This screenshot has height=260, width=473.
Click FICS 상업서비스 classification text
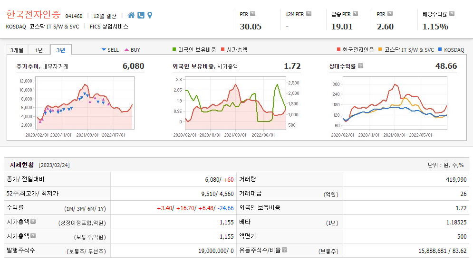pyautogui.click(x=109, y=27)
